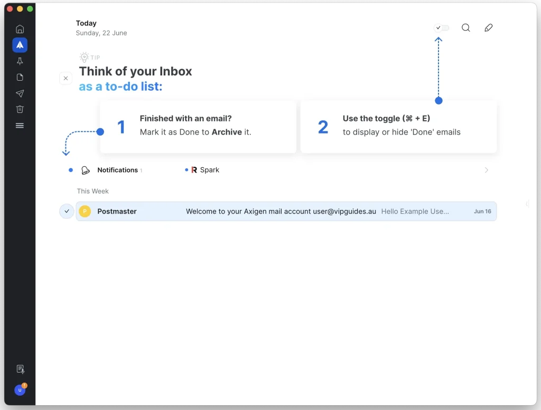Click the search magnifier icon

click(465, 28)
